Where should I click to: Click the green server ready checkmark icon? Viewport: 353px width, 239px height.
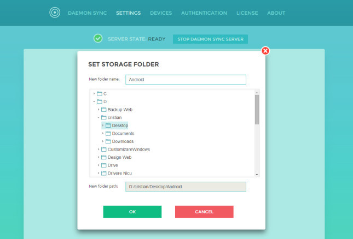tap(98, 38)
